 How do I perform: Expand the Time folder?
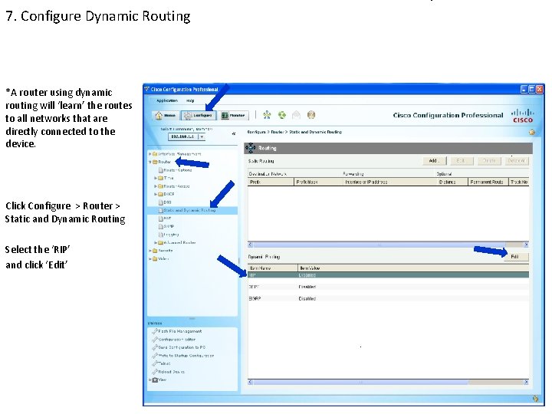pos(156,178)
